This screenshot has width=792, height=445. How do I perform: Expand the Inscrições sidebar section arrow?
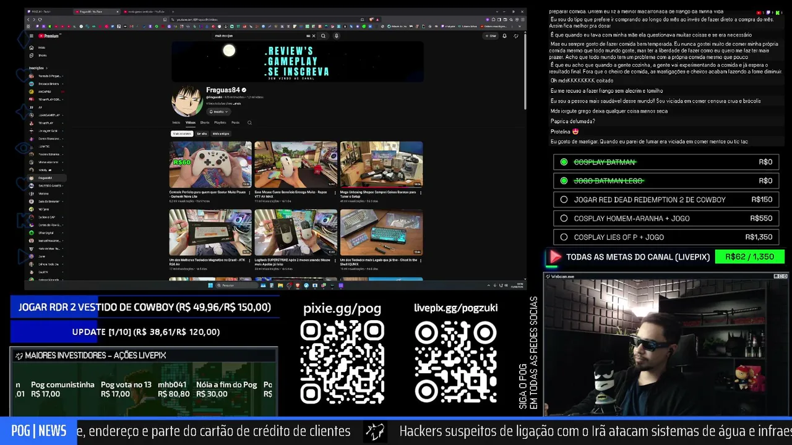pos(47,68)
